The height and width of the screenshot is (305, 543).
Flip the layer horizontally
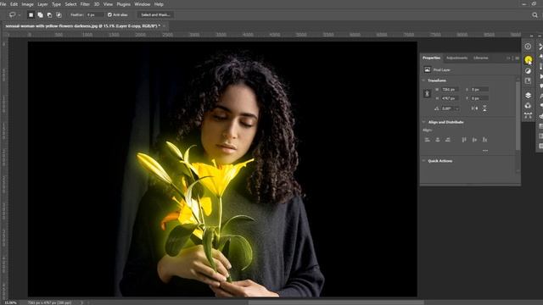tap(474, 108)
